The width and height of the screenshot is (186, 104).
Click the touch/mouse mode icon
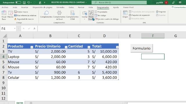[40, 3]
